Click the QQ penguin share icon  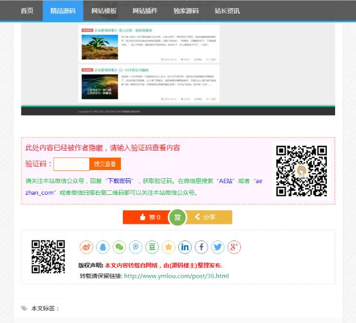103,247
